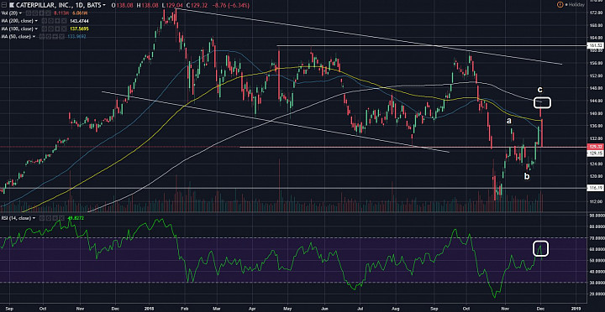
Task: Click the 161.52 price label on axis
Action: tap(596, 46)
